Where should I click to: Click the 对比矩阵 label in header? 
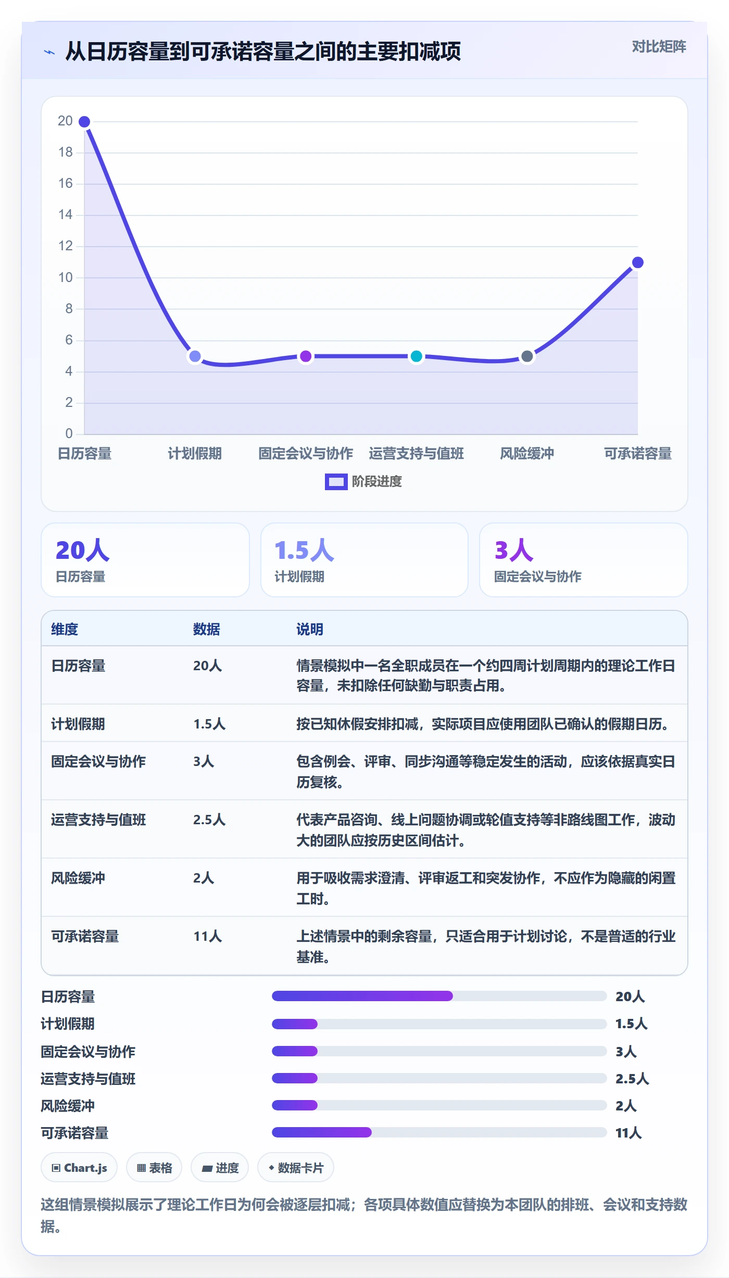click(x=659, y=47)
